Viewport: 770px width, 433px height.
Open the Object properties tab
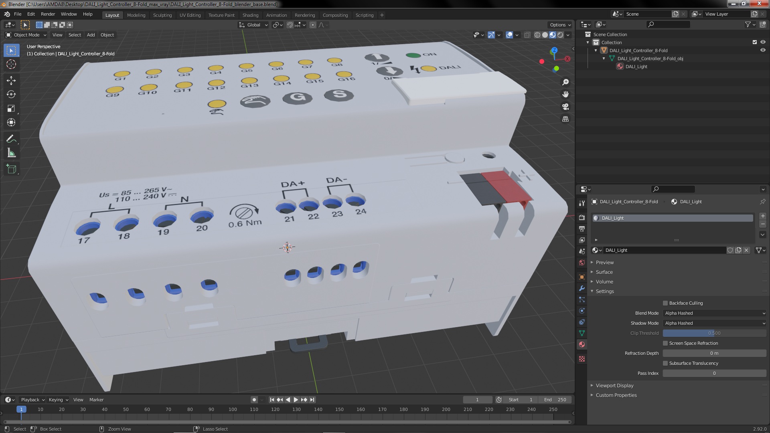point(582,277)
